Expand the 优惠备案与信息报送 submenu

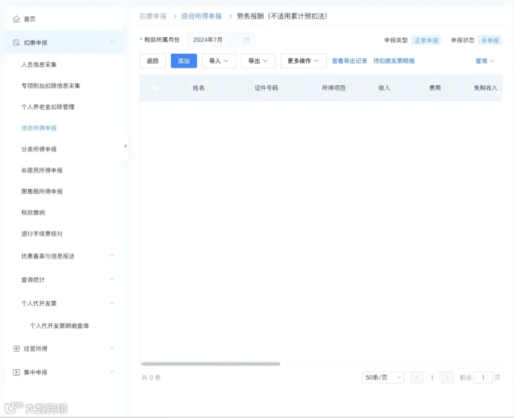[x=112, y=256]
